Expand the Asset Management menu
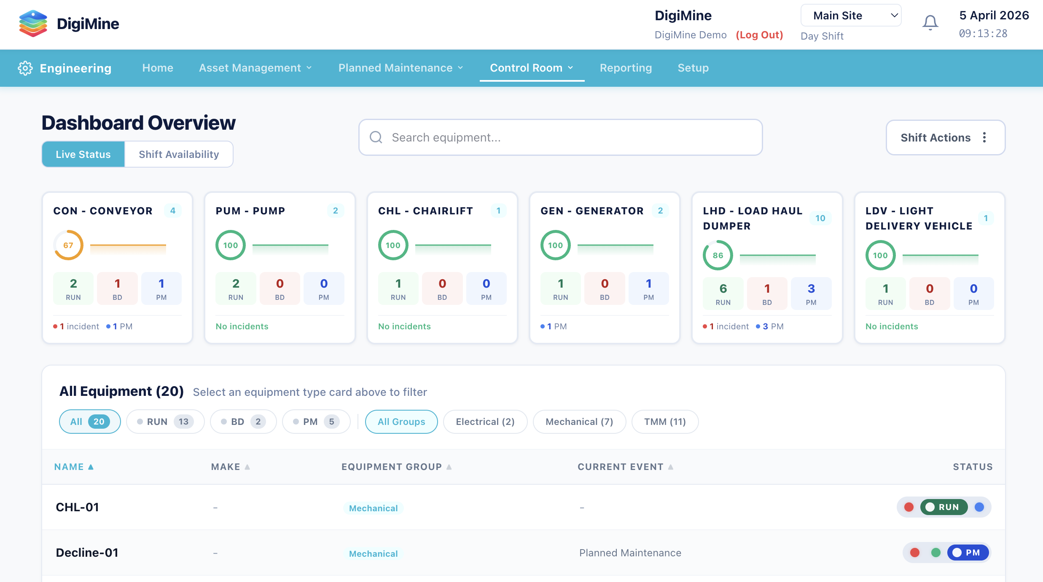This screenshot has width=1043, height=582. (x=255, y=68)
